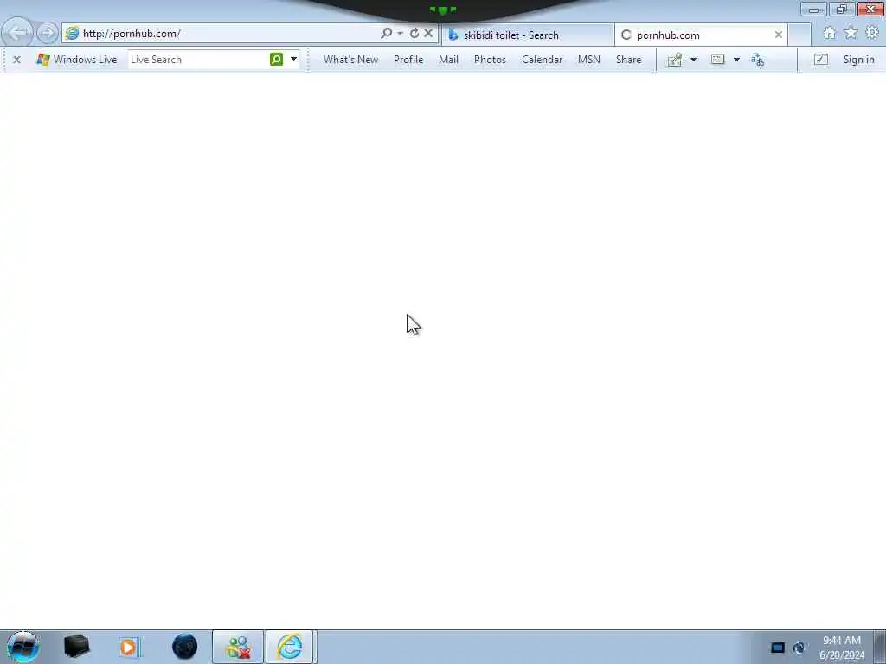
Task: Click the green Live Search go button
Action: click(x=276, y=60)
